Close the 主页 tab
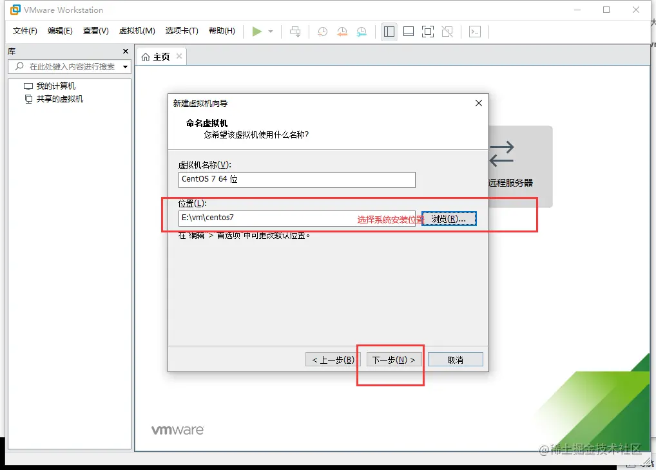 tap(179, 56)
